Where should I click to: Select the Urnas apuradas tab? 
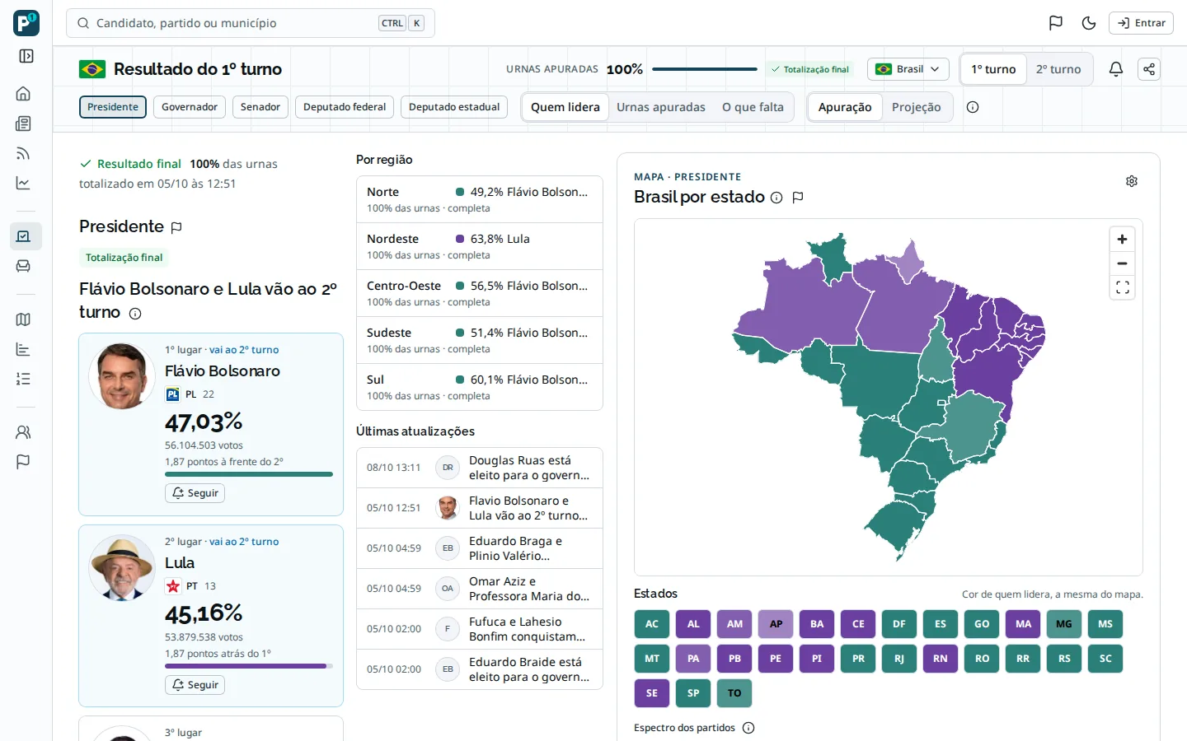tap(661, 107)
